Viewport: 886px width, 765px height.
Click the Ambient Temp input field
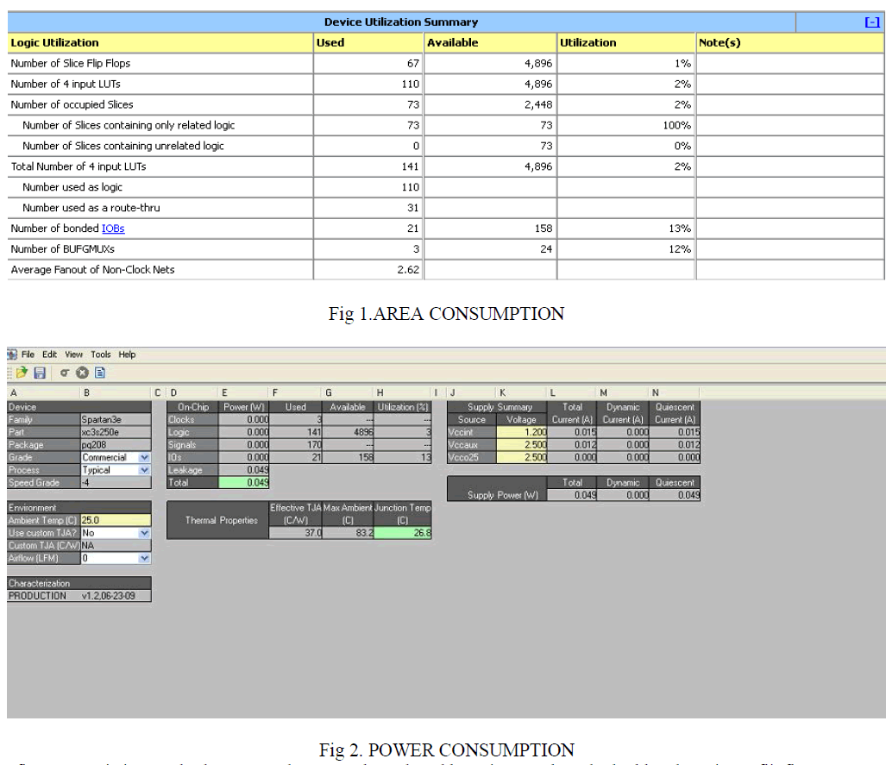pos(115,520)
